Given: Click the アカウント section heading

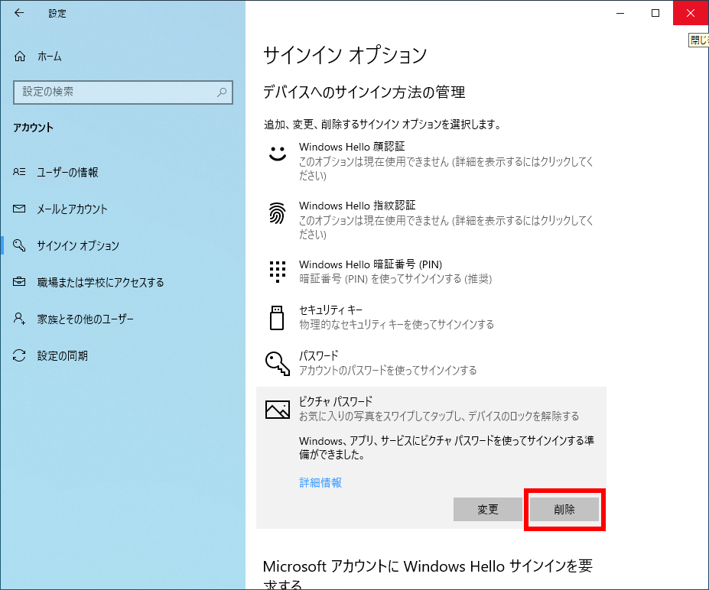Looking at the screenshot, I should pos(33,128).
